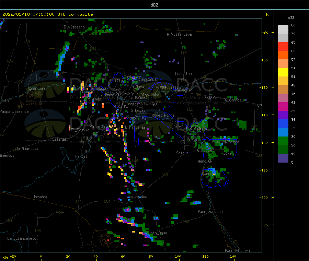Click the Goudge place label

(x=150, y=104)
